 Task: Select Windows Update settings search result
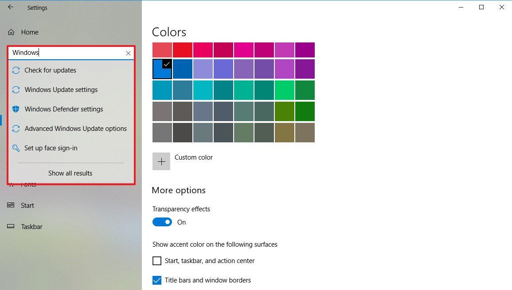point(62,89)
